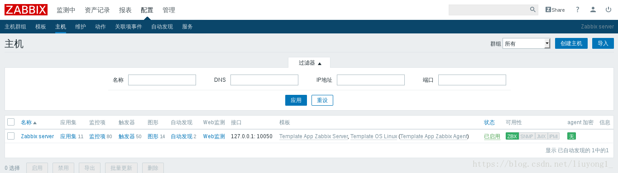Open the 群组 dropdown showing 所有
This screenshot has width=618, height=173.
(x=526, y=43)
